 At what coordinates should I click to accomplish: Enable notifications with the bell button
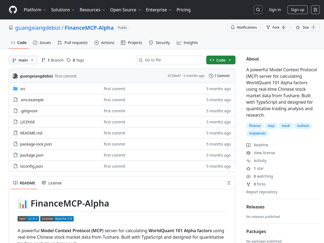[244, 28]
